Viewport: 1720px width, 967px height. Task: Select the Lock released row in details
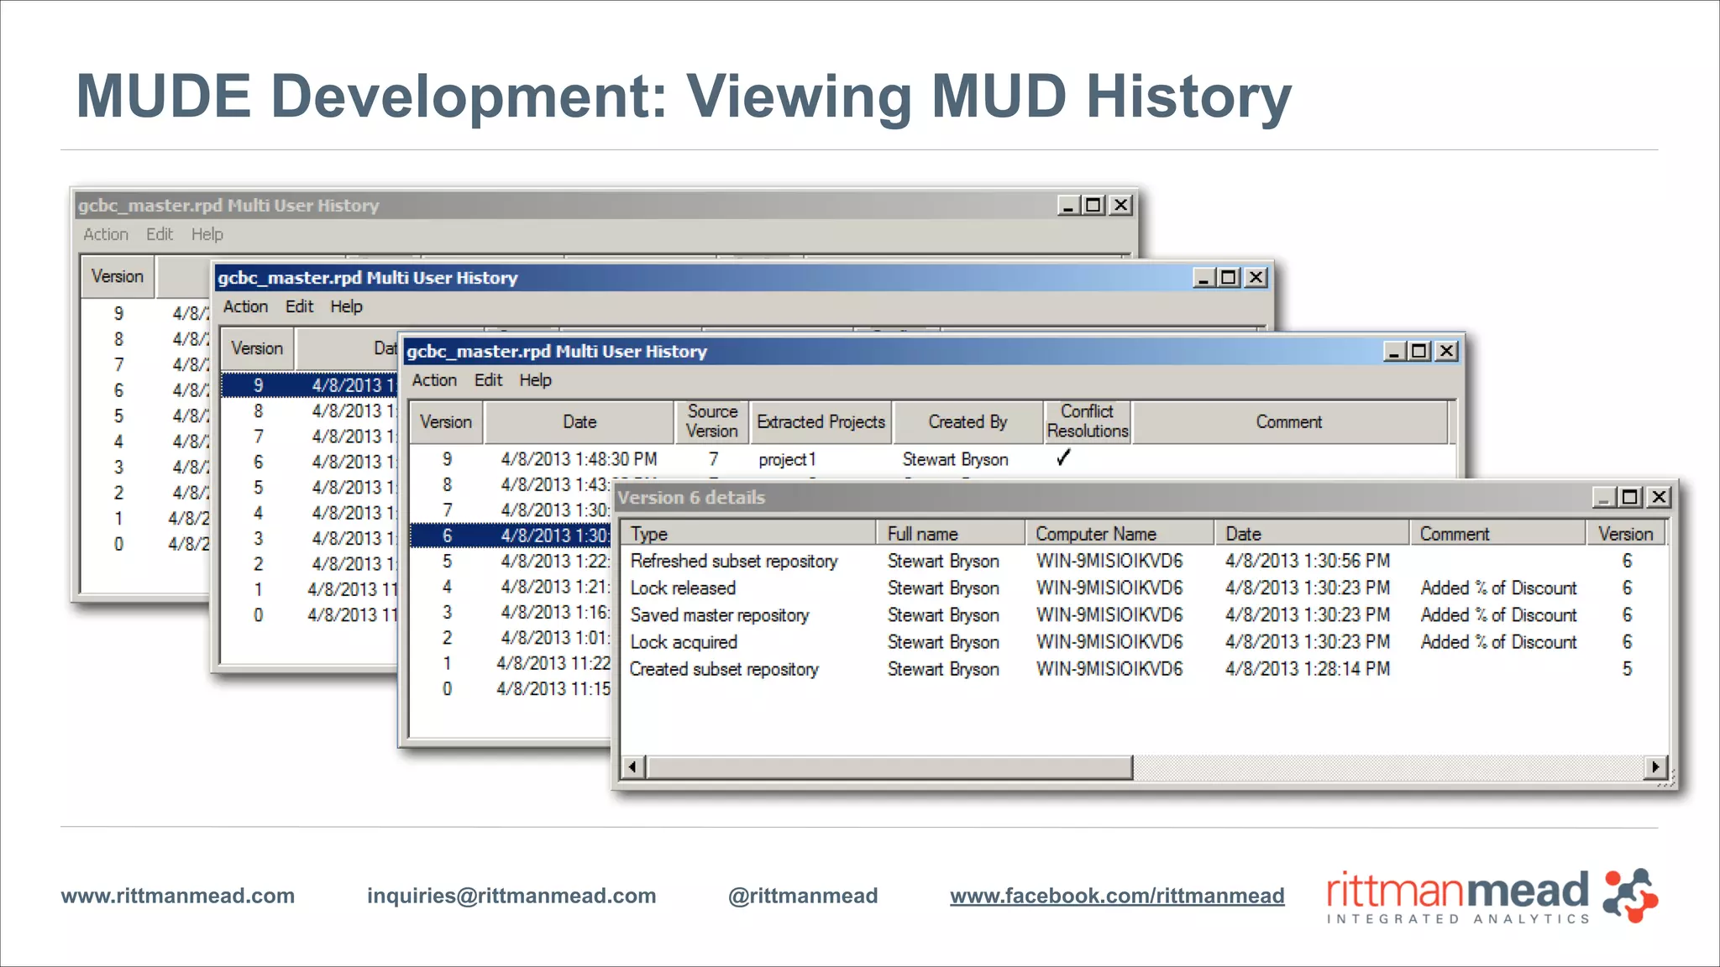[x=683, y=588]
